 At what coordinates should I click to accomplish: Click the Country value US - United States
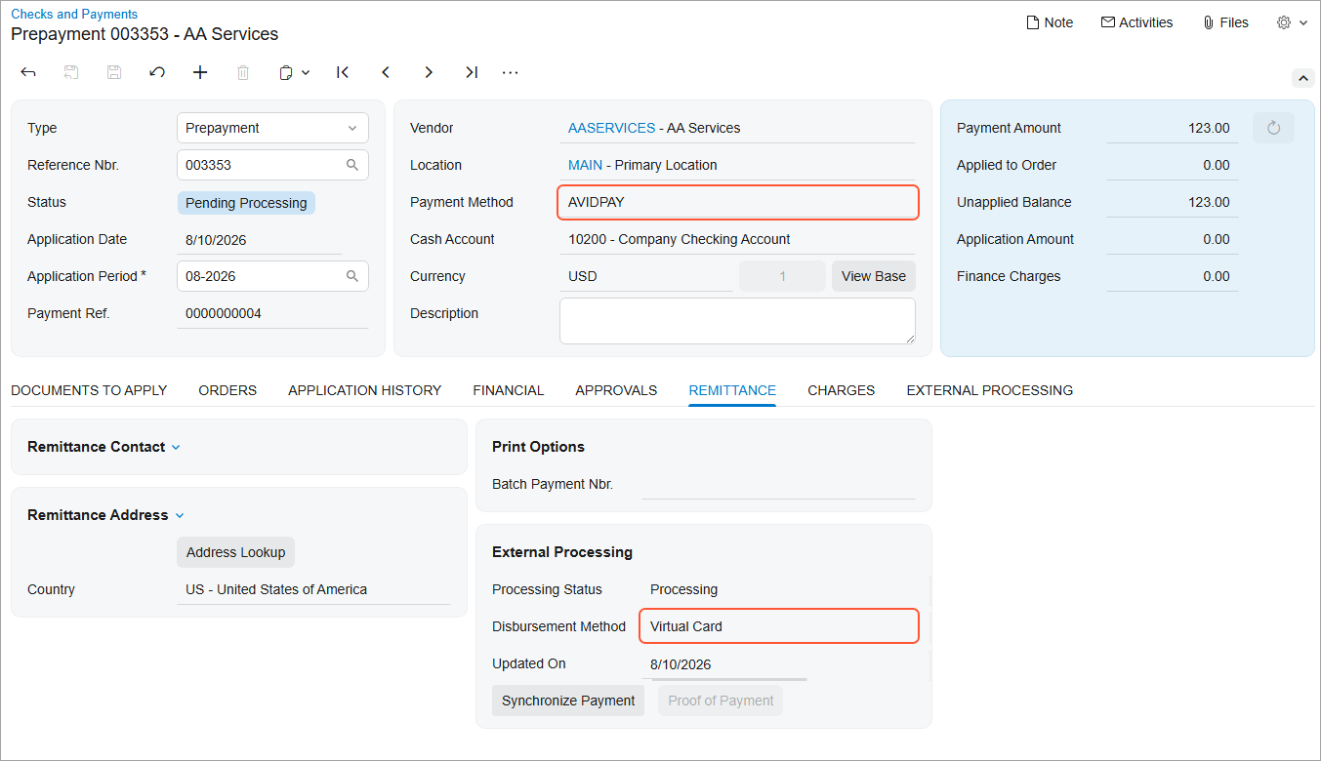(x=276, y=589)
